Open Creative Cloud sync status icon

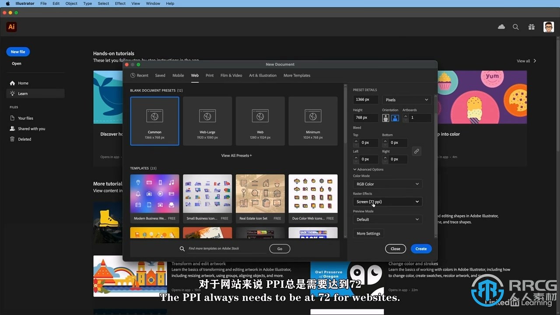[x=501, y=27]
